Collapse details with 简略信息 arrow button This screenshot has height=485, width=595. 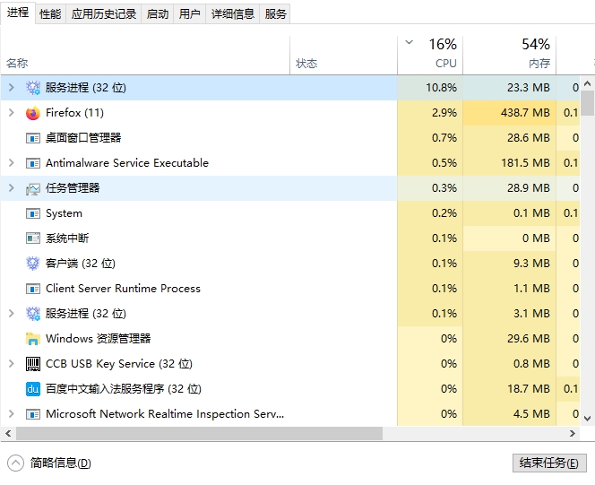15,463
